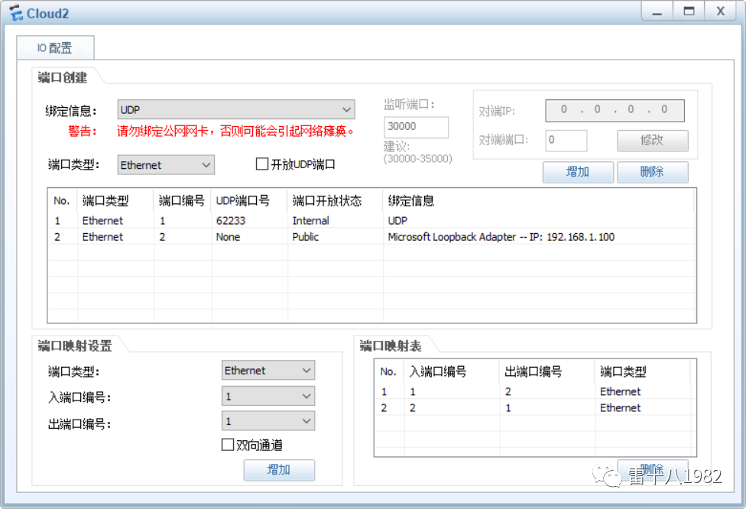Click 增加 button in 端口创建 section
Screen dimensions: 746x509
coord(578,172)
